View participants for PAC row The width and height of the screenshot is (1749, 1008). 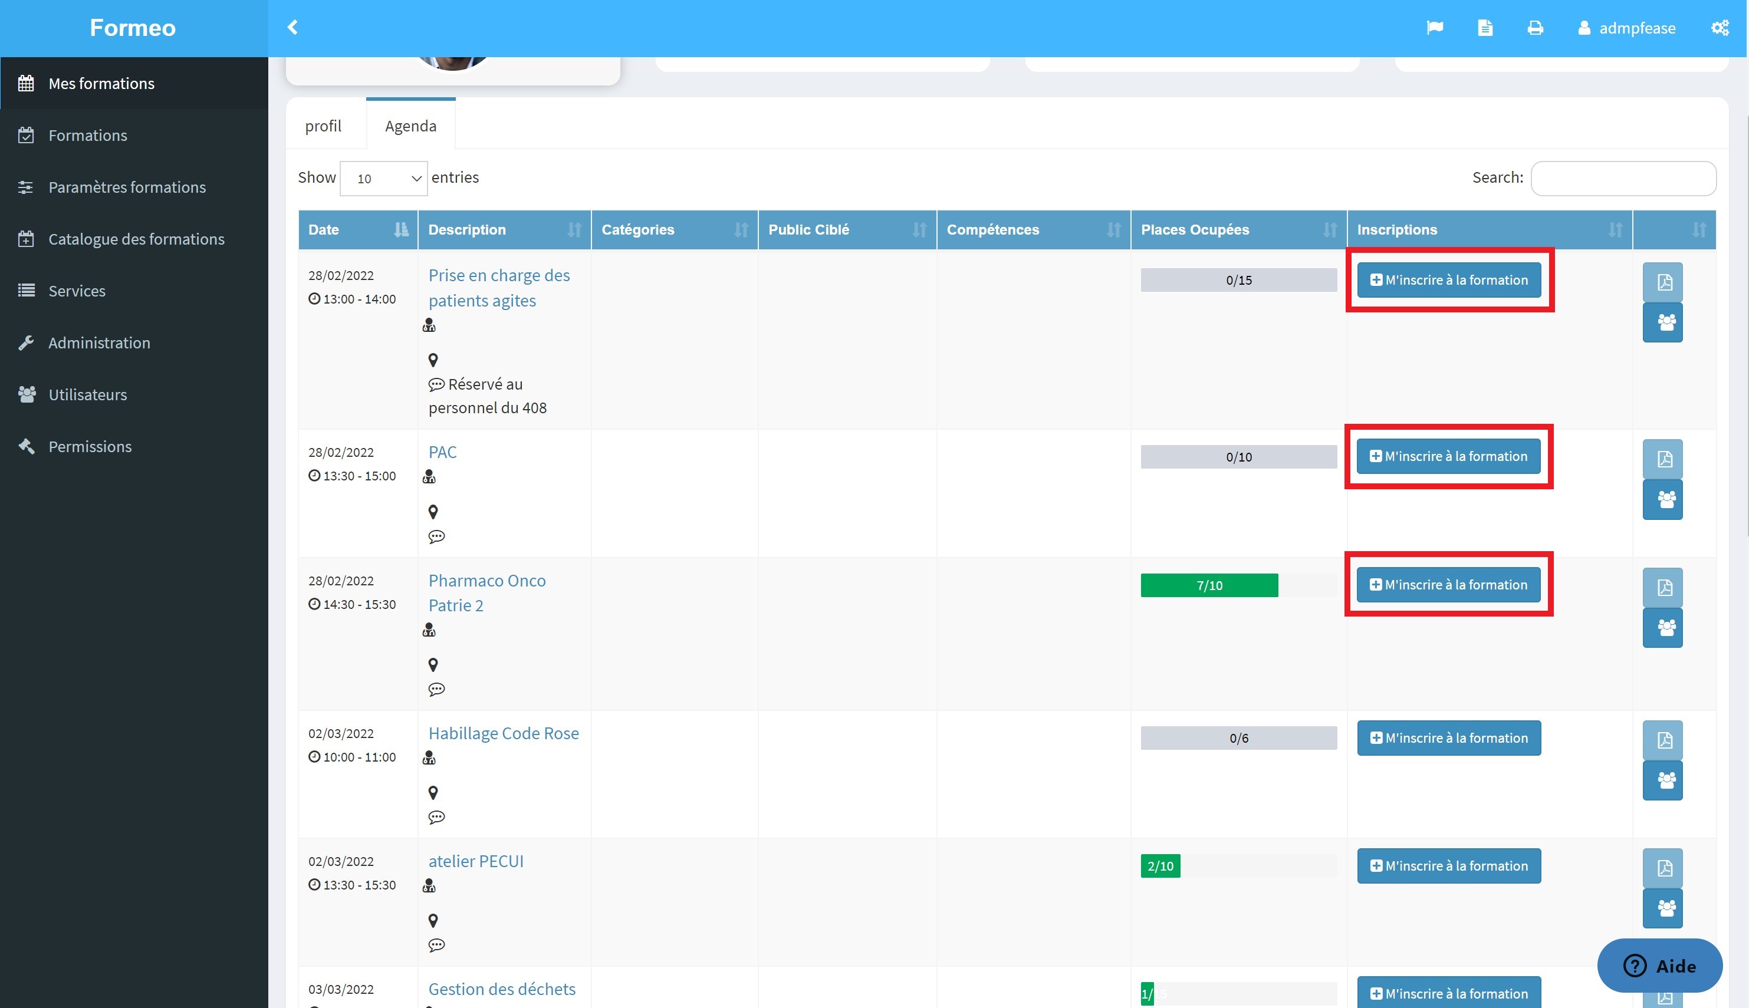1662,499
